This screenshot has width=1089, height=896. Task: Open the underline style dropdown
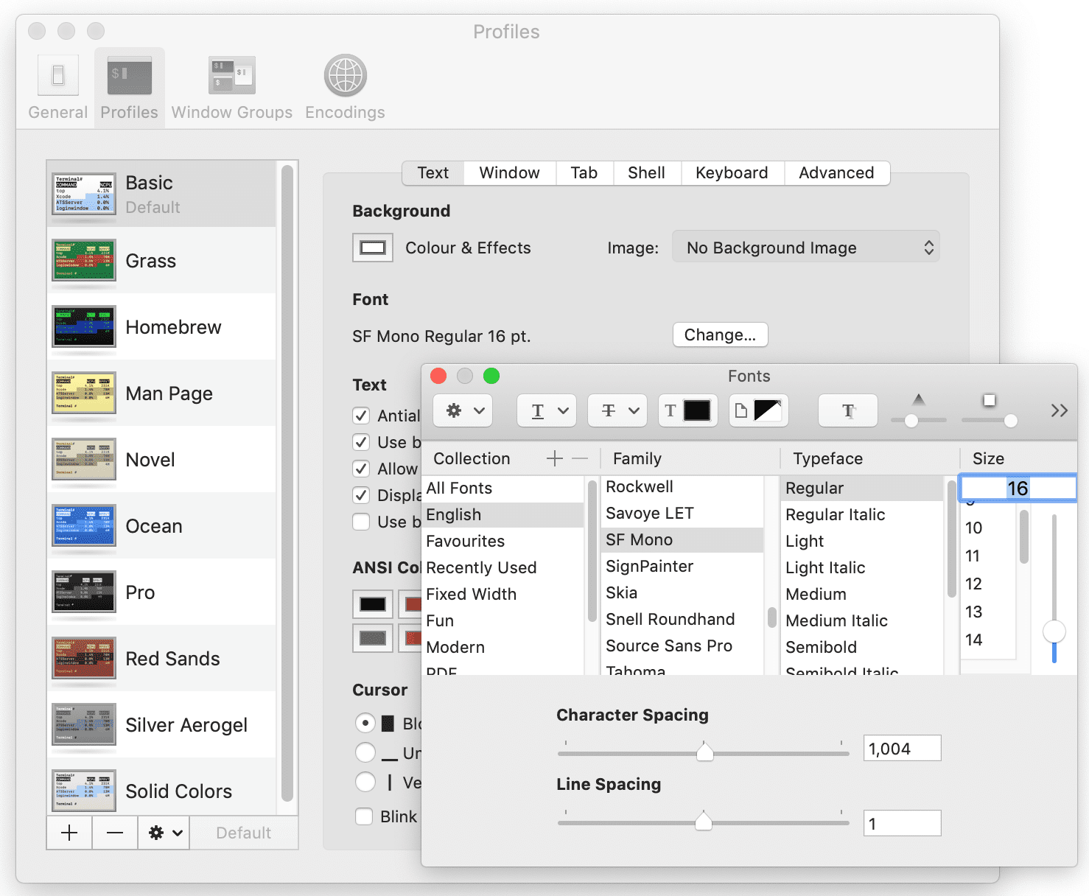(x=546, y=410)
